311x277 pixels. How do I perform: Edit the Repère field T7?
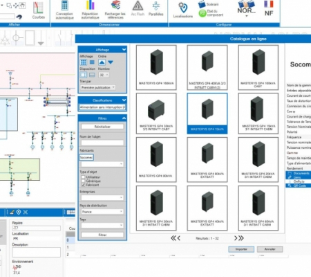37,228
